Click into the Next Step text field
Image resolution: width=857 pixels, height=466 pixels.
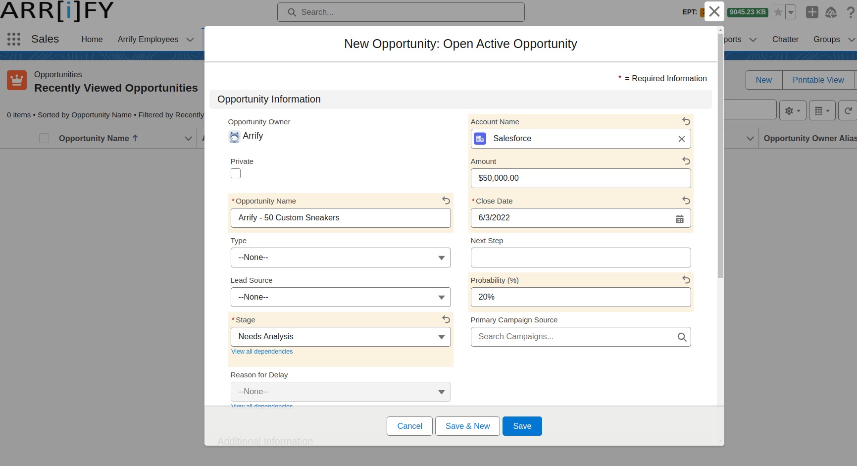[580, 258]
